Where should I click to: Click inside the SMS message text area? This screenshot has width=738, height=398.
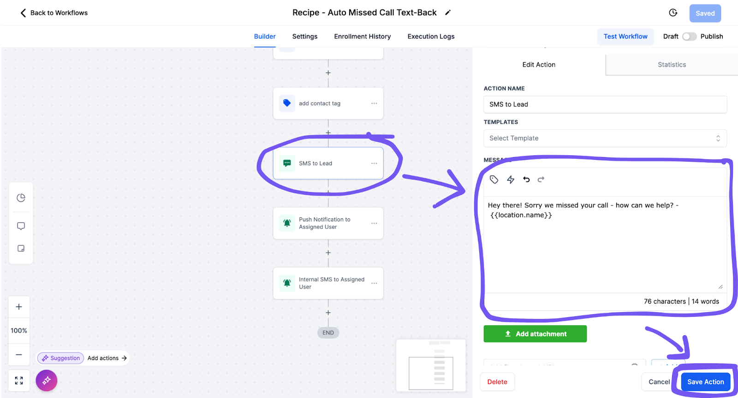click(x=605, y=245)
